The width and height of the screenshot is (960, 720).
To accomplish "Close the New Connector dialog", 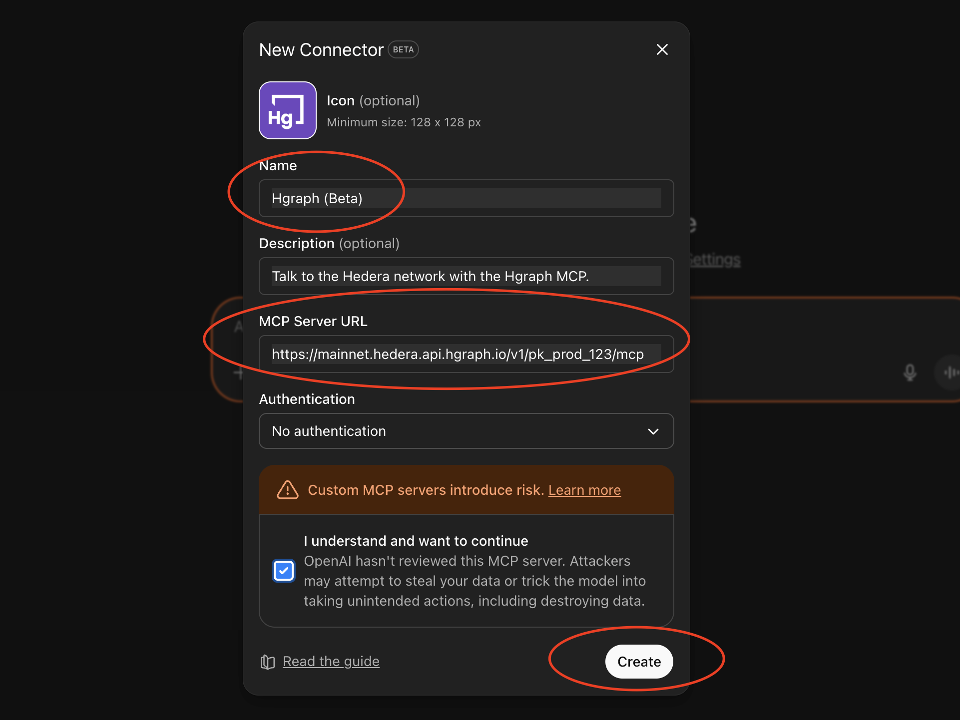I will [662, 49].
